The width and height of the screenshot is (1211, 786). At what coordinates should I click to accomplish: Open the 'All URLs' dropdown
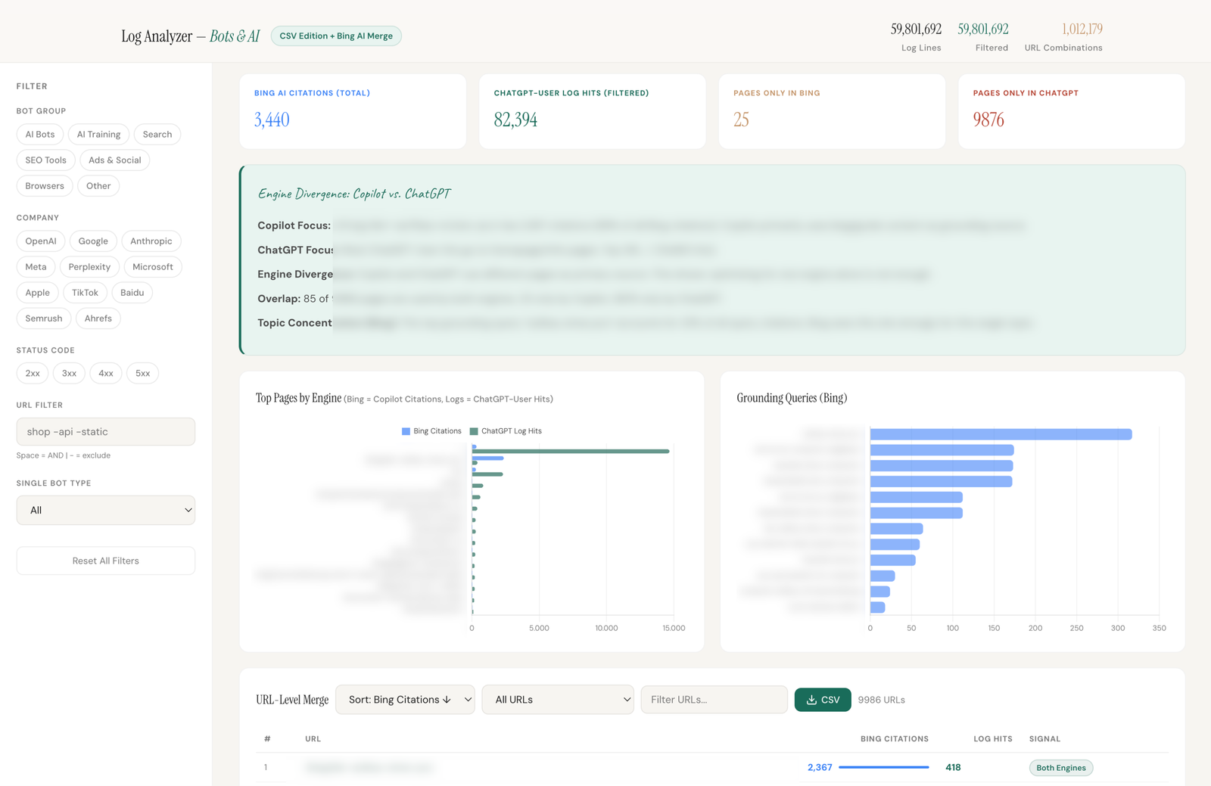click(x=558, y=700)
